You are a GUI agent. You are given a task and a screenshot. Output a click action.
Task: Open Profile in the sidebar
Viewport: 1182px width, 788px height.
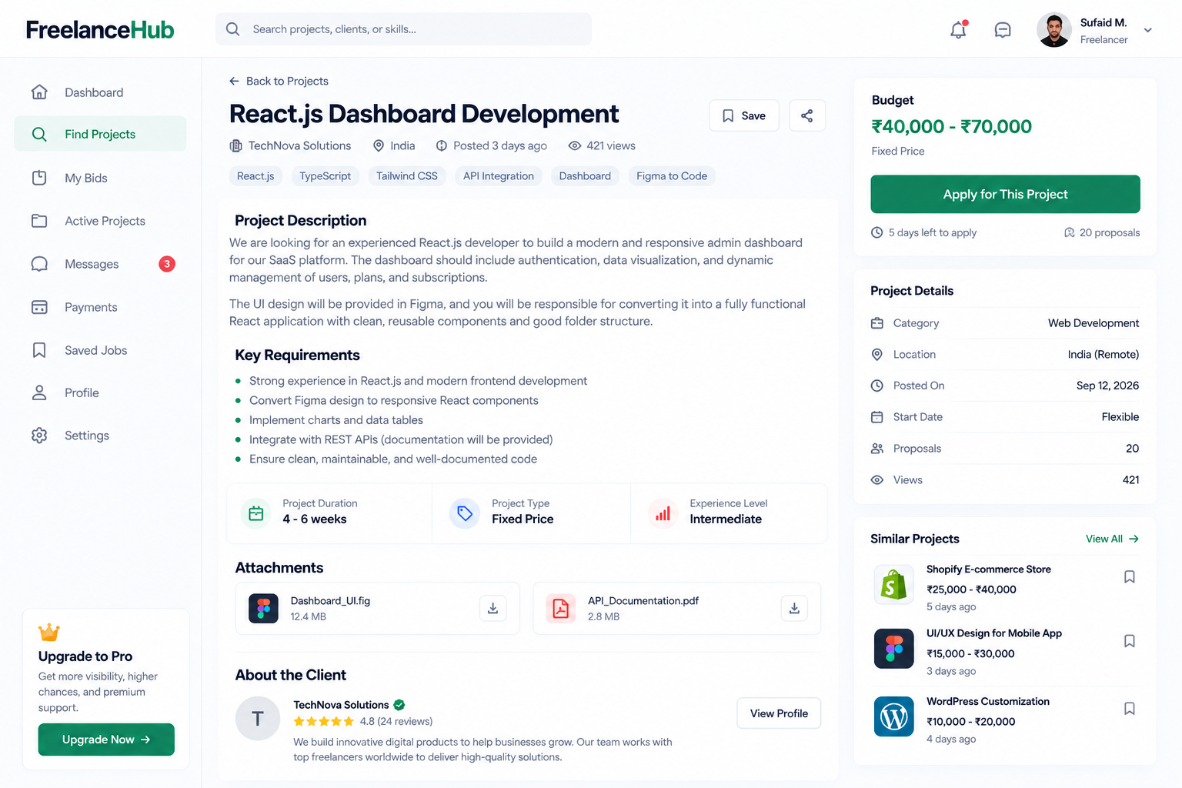click(100, 392)
